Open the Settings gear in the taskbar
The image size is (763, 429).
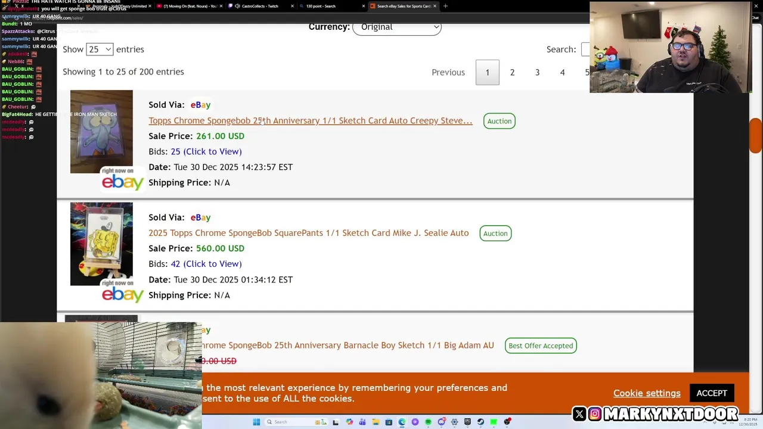(454, 422)
